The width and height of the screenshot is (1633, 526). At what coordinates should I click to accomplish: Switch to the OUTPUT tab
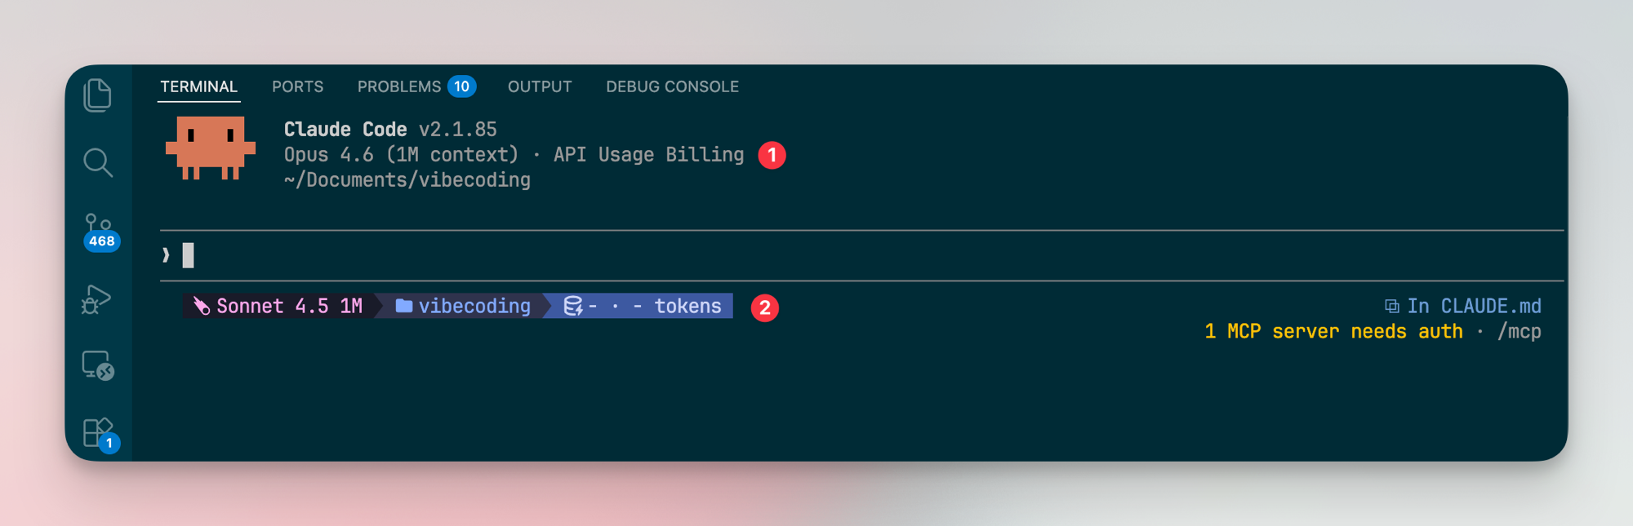point(540,86)
